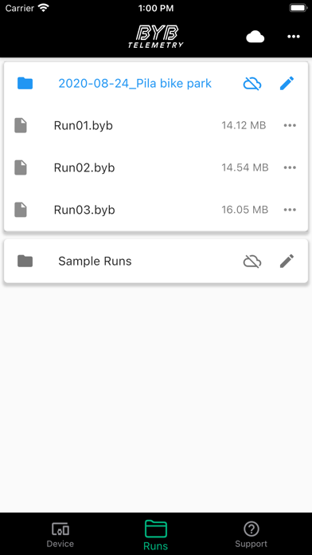
Task: Switch to the Support tab
Action: click(x=252, y=535)
